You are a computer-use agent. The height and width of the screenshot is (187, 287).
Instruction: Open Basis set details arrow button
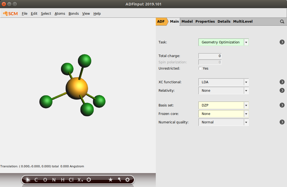tap(282, 105)
